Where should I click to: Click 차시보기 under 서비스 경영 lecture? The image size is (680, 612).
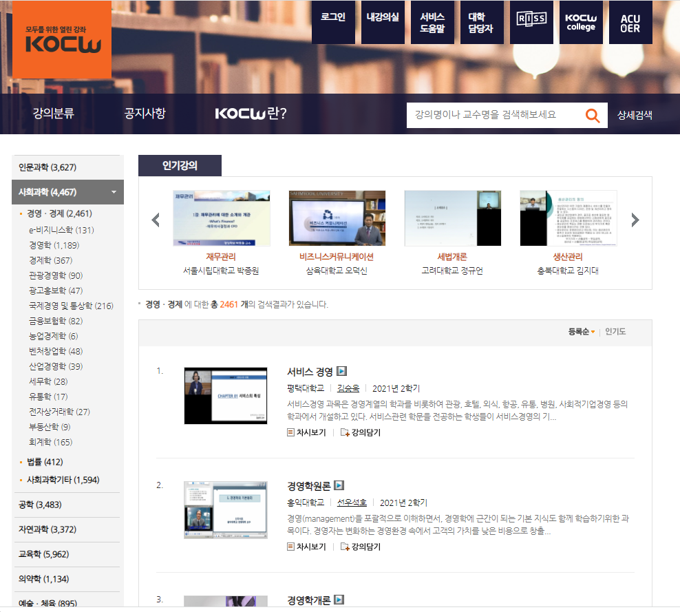pos(306,432)
